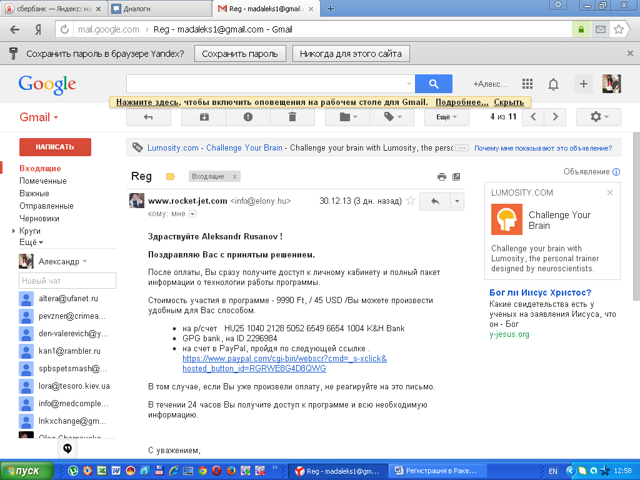
Task: Remove the Входящие label from conversation
Action: point(234,177)
